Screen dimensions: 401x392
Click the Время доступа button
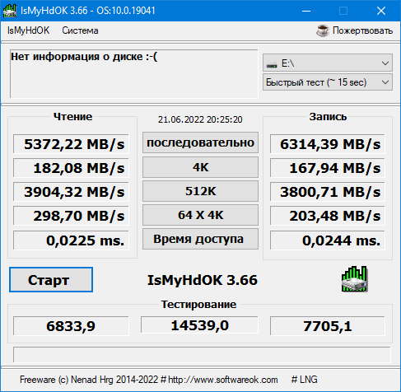200,239
